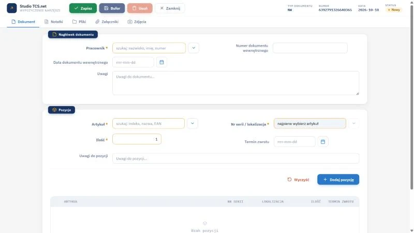Click the Bufor button

112,8
